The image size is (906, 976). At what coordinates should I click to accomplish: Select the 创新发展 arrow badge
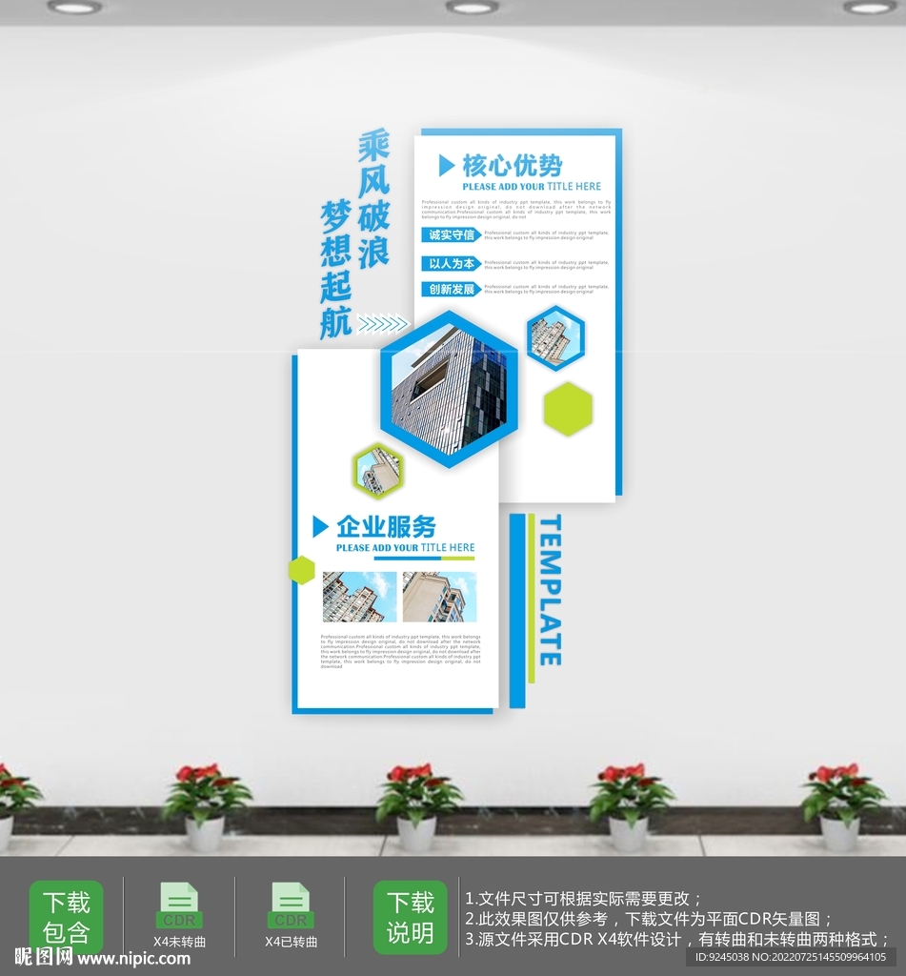tap(451, 289)
